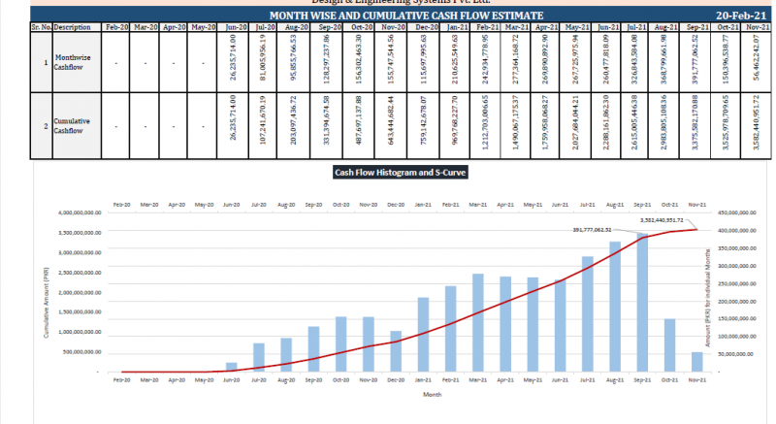This screenshot has height=424, width=776.
Task: Click cumulative value 3,375,582,170.88 for Sep-21
Action: pos(695,122)
